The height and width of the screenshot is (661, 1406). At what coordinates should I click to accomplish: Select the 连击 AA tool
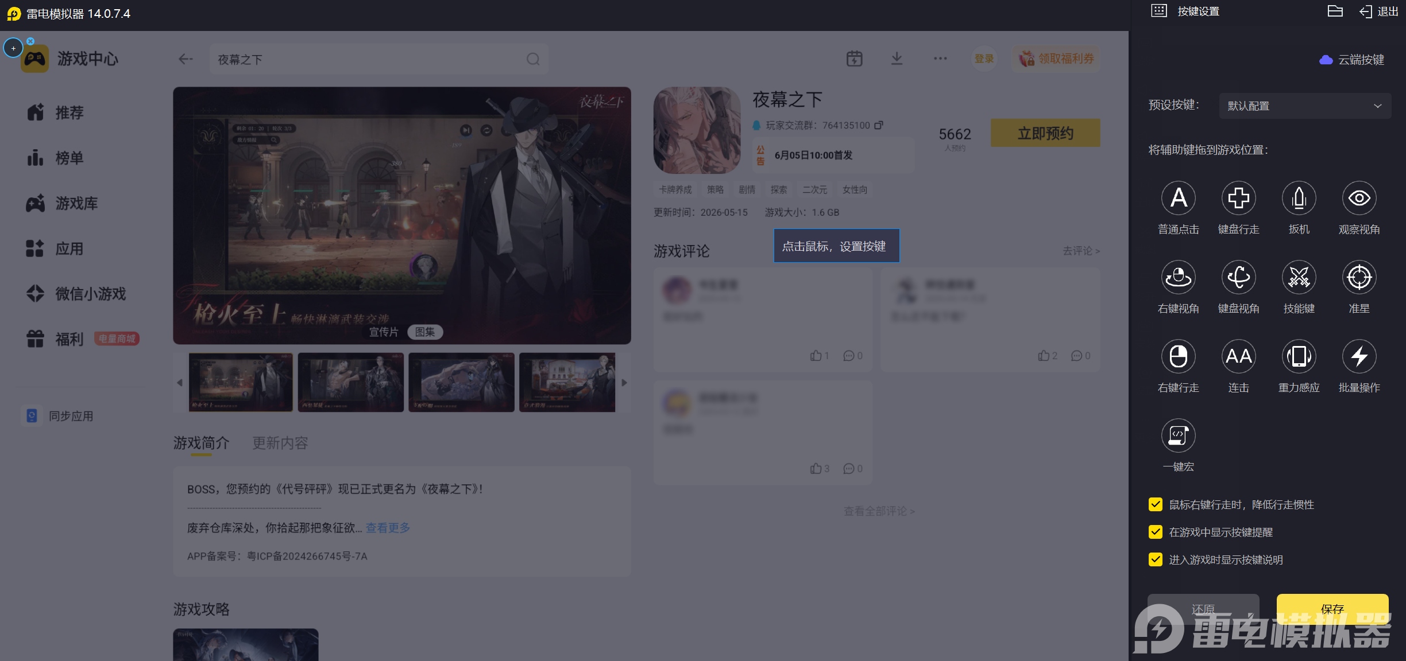(x=1238, y=357)
